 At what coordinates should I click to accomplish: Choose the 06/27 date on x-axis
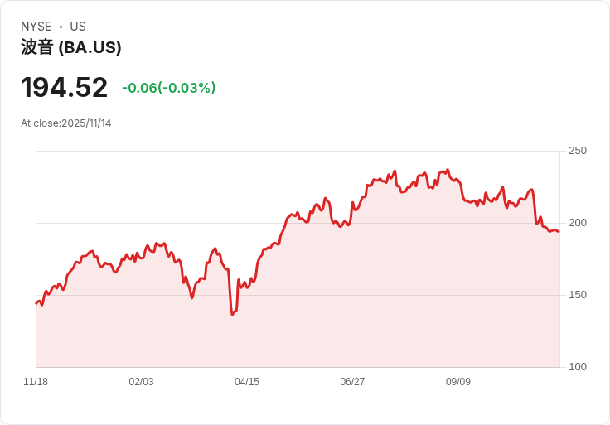352,382
